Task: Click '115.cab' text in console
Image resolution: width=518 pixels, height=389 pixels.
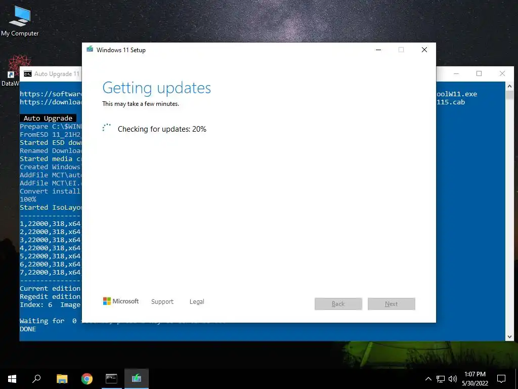Action: click(451, 102)
